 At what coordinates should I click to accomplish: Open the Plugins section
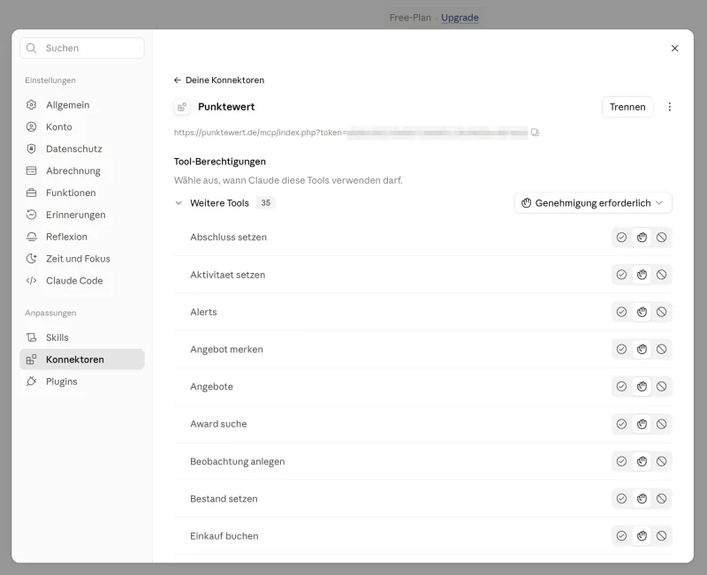82,382
